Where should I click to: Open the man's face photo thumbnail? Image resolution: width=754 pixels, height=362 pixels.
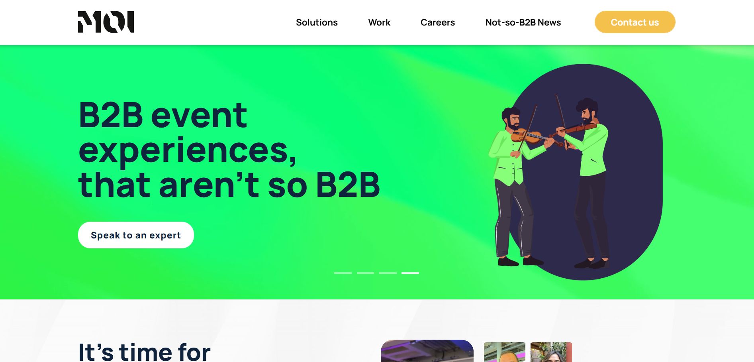(505, 352)
